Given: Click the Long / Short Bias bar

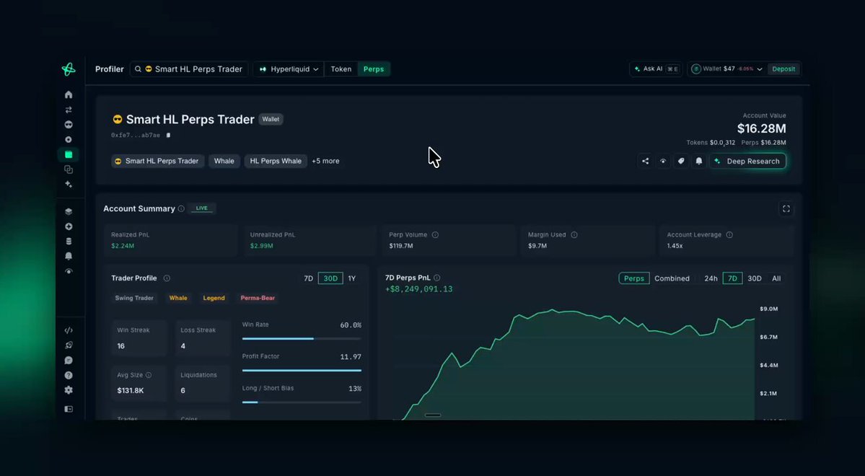Looking at the screenshot, I should tap(302, 402).
